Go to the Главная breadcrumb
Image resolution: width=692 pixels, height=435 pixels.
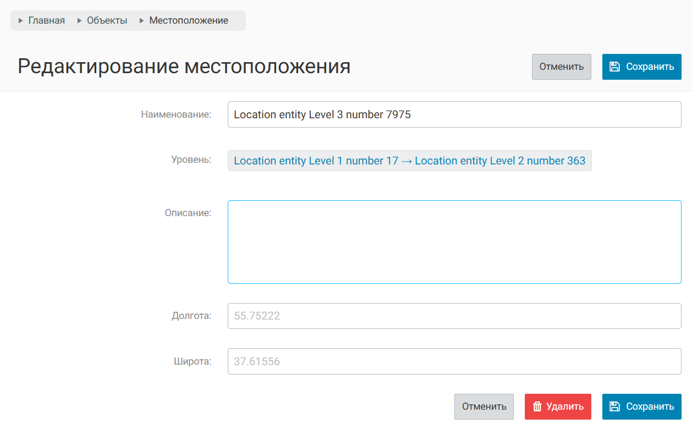(46, 20)
